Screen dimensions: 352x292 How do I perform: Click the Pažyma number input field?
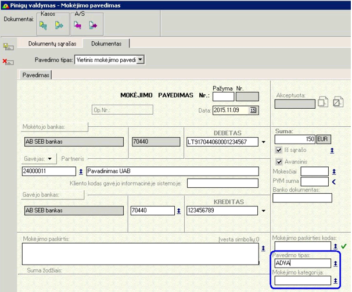224,97
